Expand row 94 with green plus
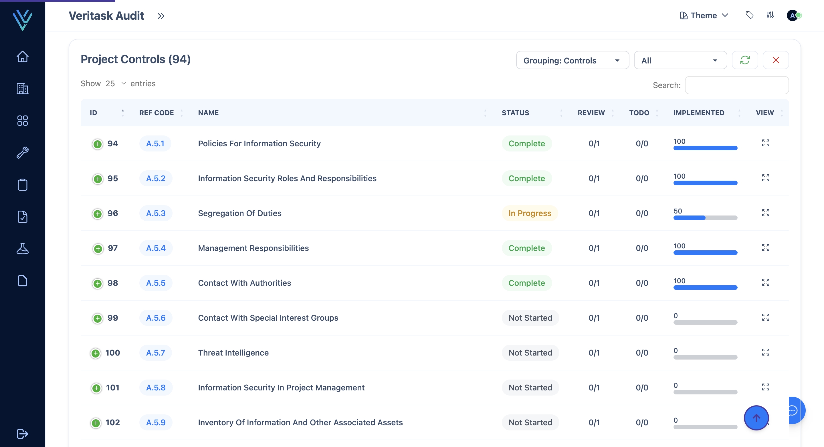Screen dimensions: 824x447 click(98, 144)
